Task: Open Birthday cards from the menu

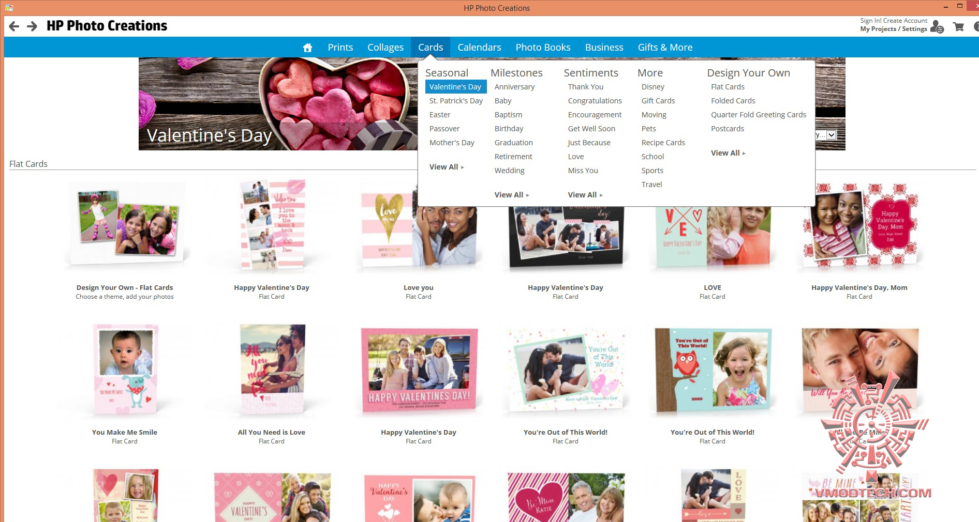Action: tap(509, 129)
